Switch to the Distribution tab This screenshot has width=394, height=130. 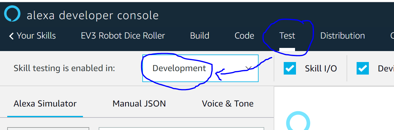(342, 36)
